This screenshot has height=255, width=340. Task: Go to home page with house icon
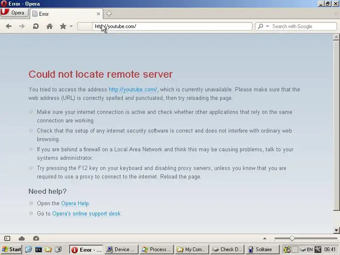pos(49,26)
